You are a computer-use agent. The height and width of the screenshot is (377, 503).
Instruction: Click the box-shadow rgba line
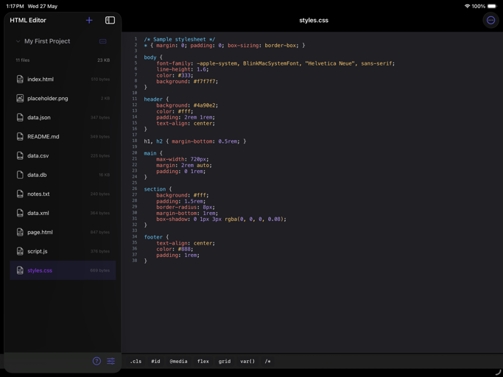(221, 219)
